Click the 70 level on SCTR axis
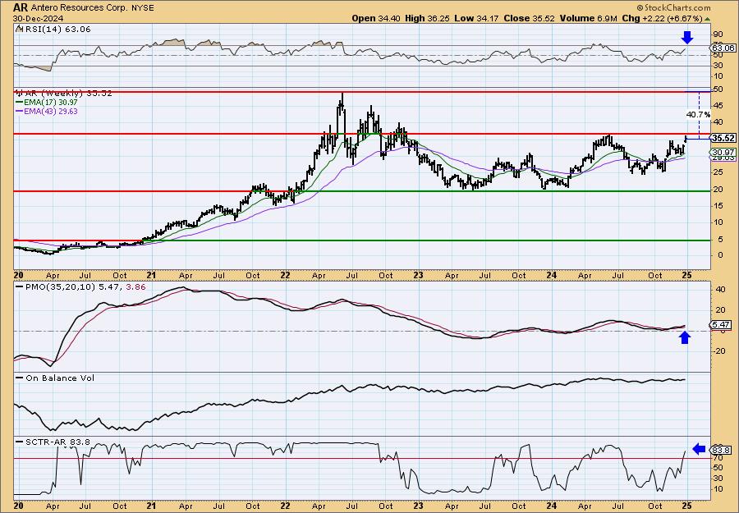Screen dimensions: 739x513 point(718,457)
